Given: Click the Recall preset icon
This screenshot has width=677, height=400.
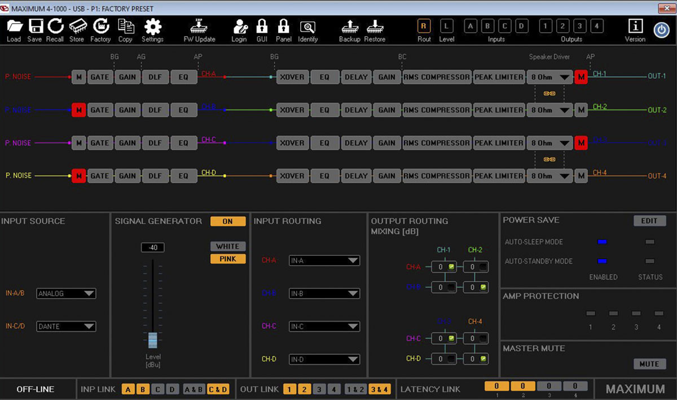Looking at the screenshot, I should (55, 26).
